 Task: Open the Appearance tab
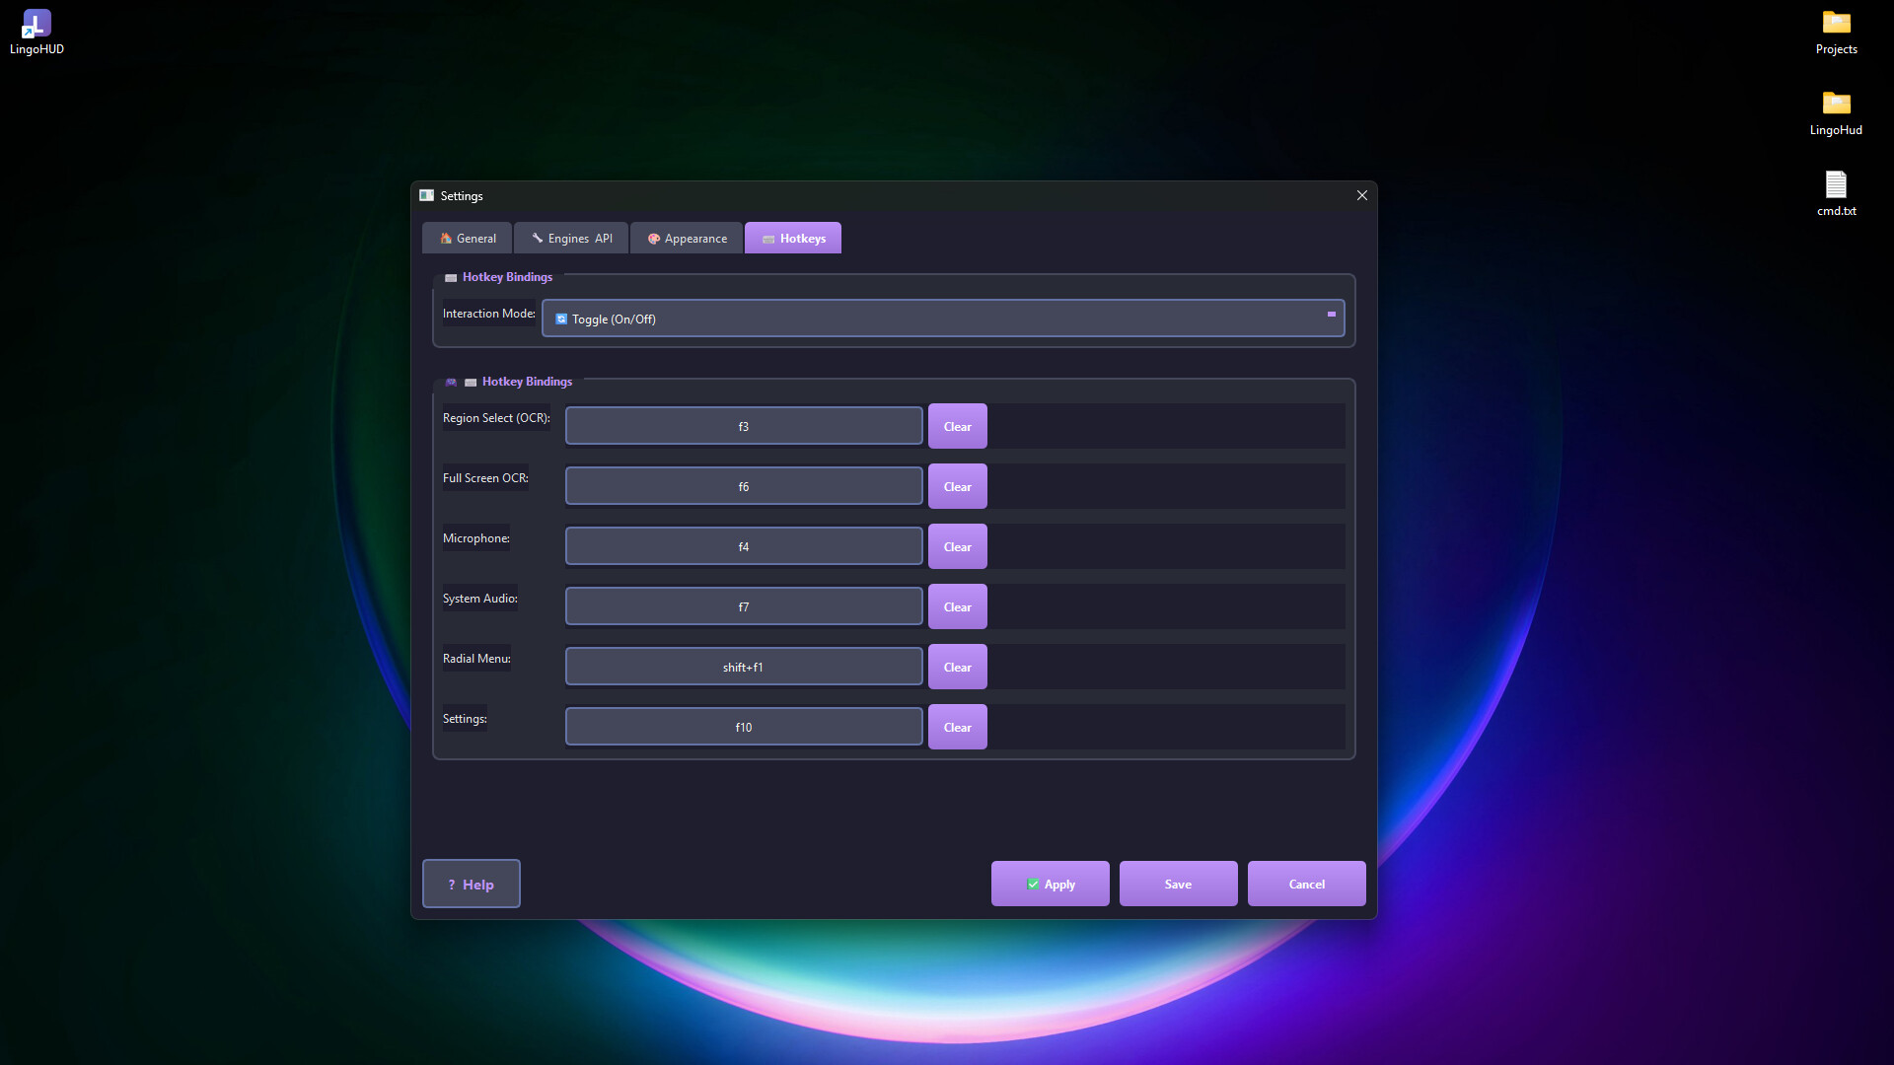click(687, 239)
